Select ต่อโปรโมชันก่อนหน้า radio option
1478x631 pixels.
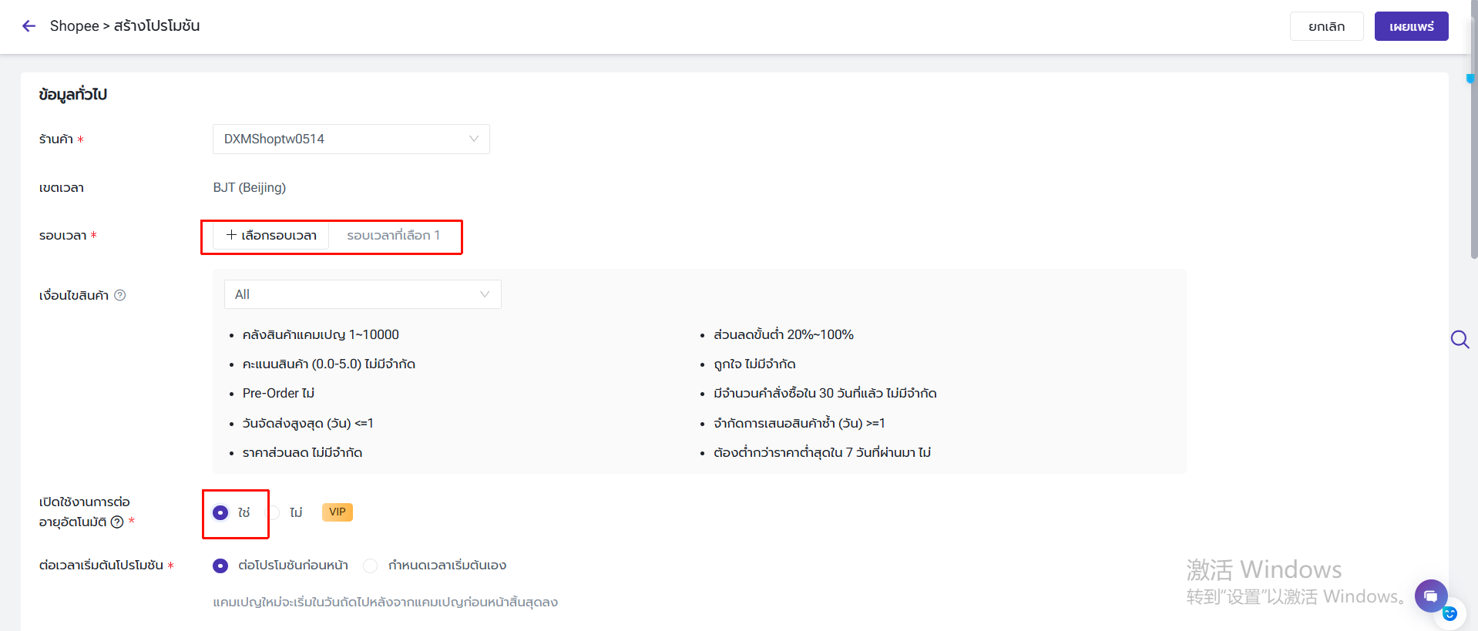pos(220,566)
